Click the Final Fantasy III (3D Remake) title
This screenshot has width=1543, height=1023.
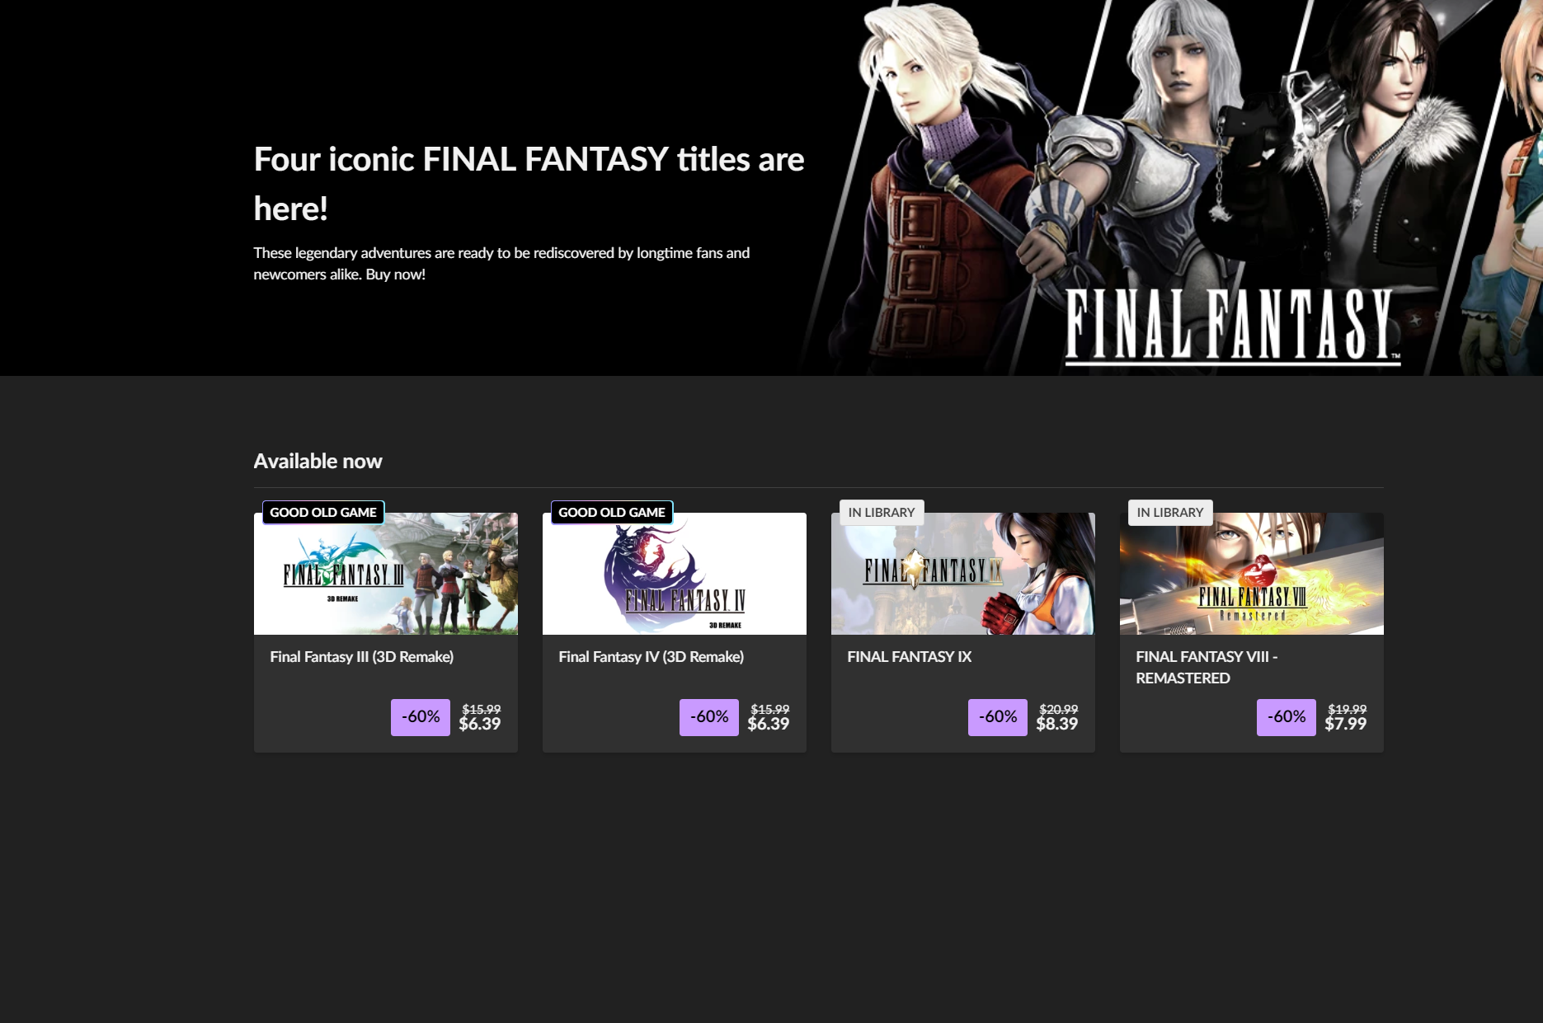[x=362, y=657]
